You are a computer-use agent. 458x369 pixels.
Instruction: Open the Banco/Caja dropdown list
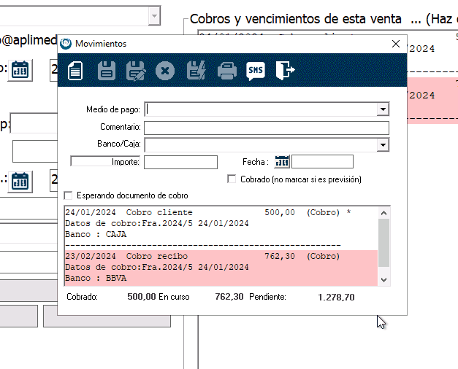tap(382, 145)
